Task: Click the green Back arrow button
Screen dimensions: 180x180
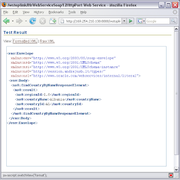Action: pos(6,21)
